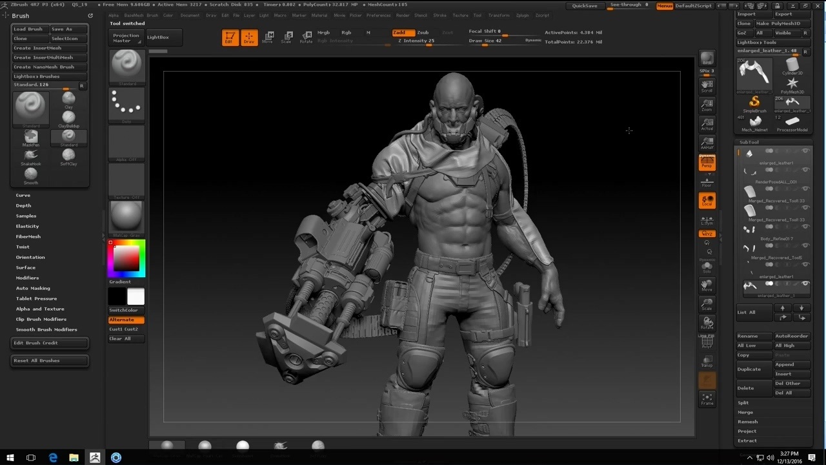This screenshot has width=826, height=465.
Task: Click the Actual size icon
Action: [x=707, y=124]
